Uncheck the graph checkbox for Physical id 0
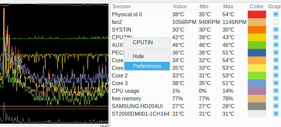281x127 pixels. [x=276, y=14]
